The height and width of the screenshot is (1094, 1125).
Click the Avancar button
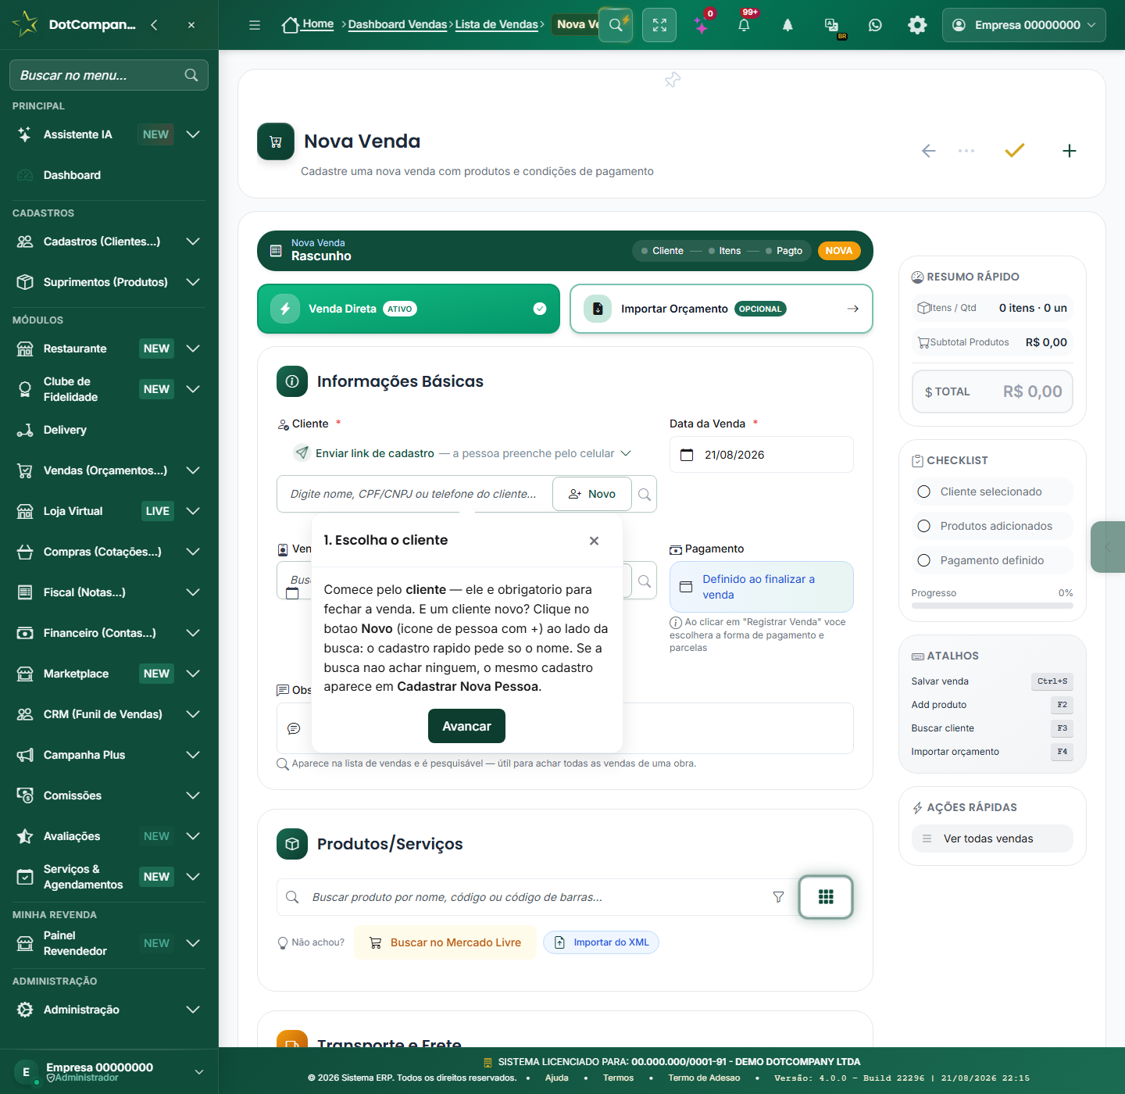pyautogui.click(x=466, y=726)
